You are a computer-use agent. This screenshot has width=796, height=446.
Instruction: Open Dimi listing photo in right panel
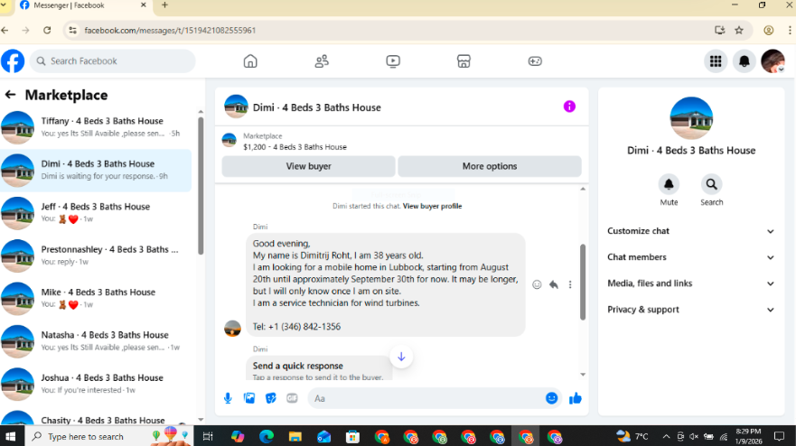pyautogui.click(x=691, y=118)
